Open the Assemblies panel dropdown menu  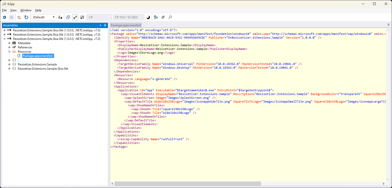point(100,25)
